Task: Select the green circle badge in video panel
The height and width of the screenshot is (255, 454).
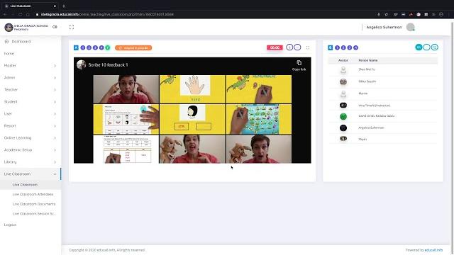Action: click(108, 47)
